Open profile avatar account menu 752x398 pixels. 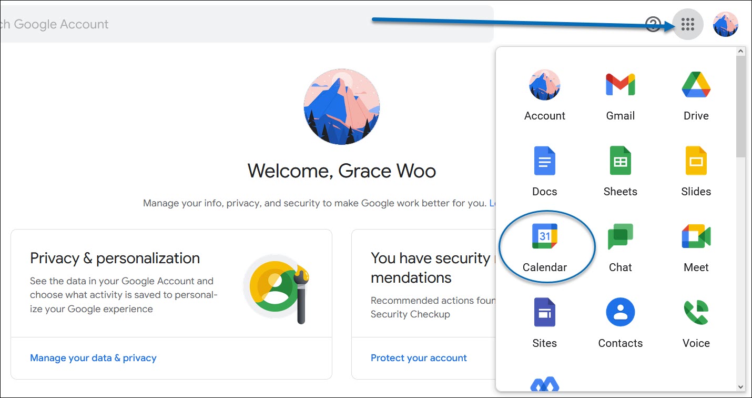pyautogui.click(x=726, y=24)
